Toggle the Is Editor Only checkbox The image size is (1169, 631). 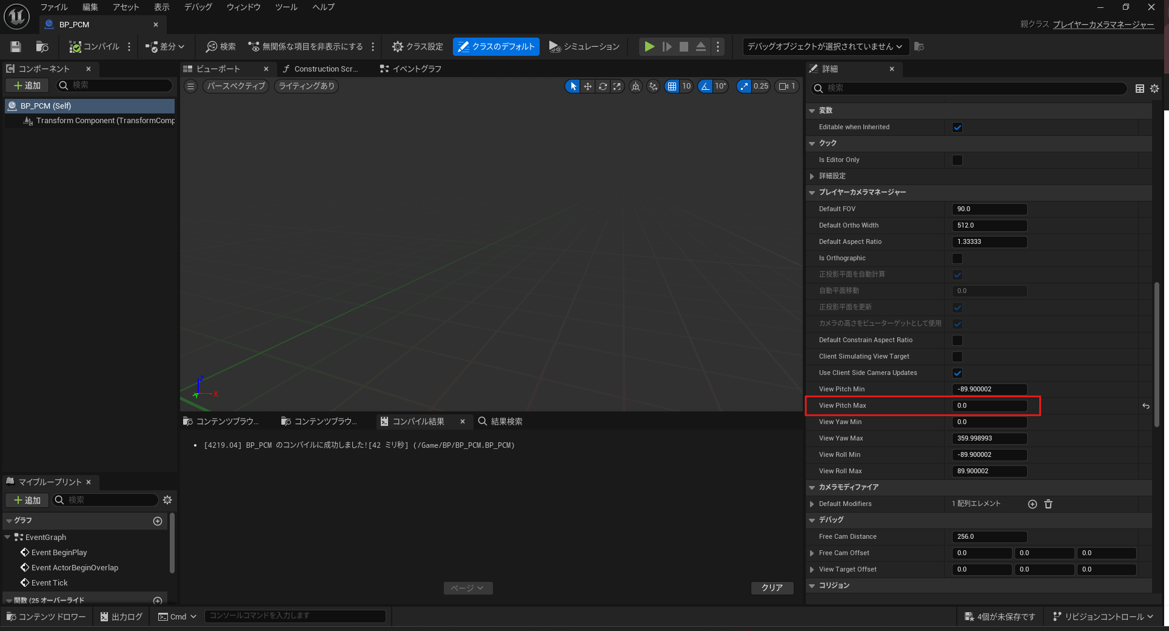[x=957, y=160]
